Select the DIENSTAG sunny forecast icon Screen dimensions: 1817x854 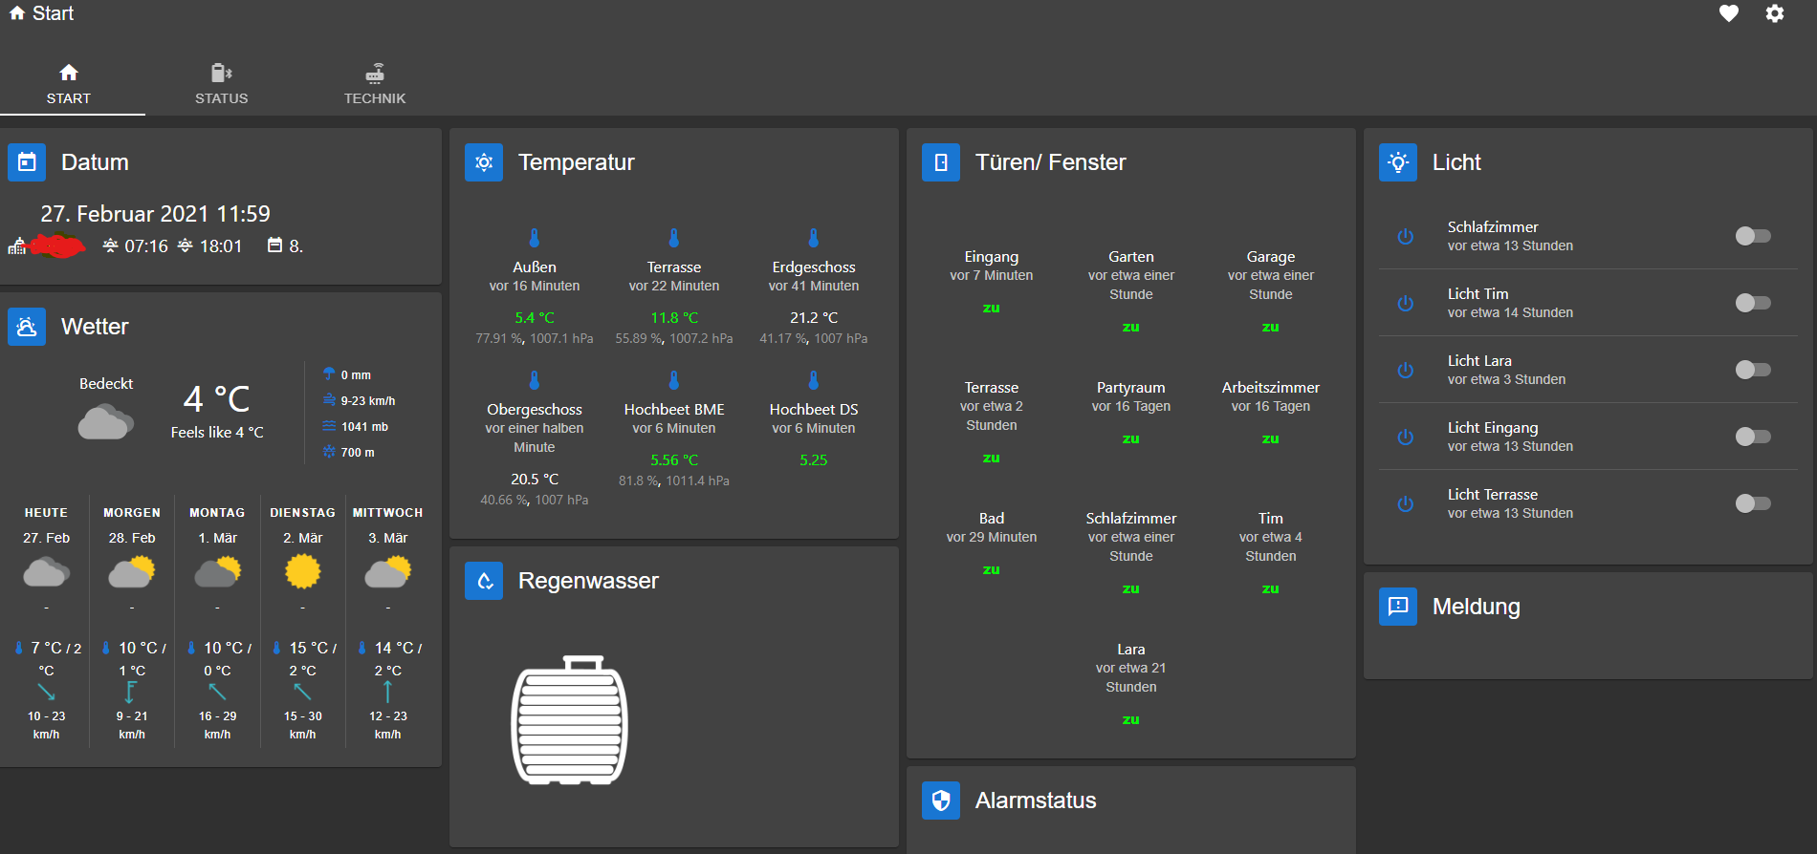click(x=303, y=572)
